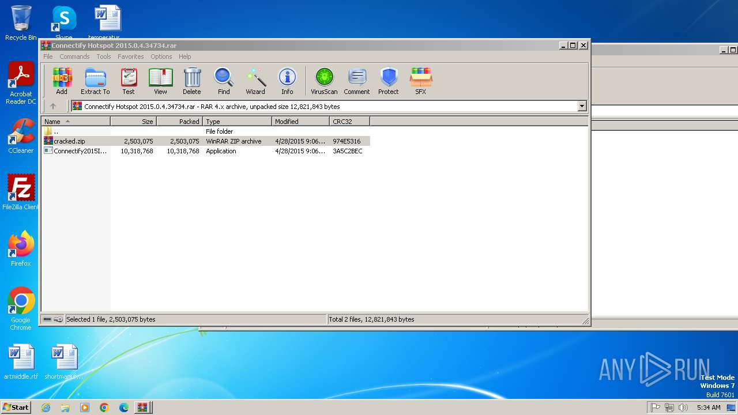
Task: Sort by the CRC32 column header
Action: click(x=349, y=122)
